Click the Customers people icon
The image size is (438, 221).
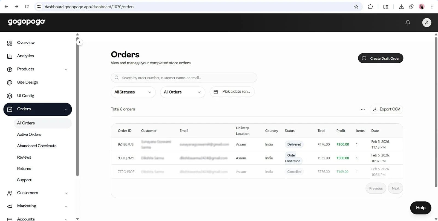10,193
